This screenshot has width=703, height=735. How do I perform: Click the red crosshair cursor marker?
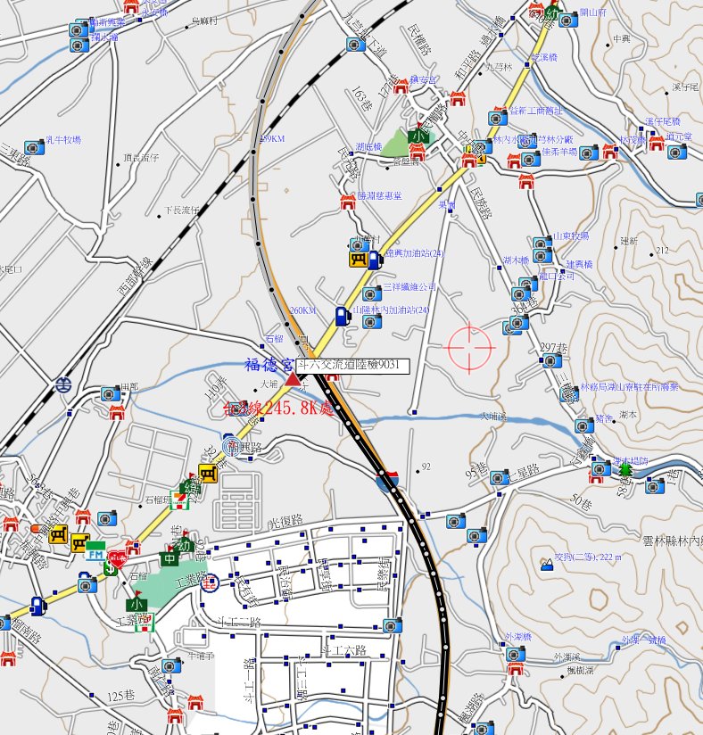(x=470, y=347)
